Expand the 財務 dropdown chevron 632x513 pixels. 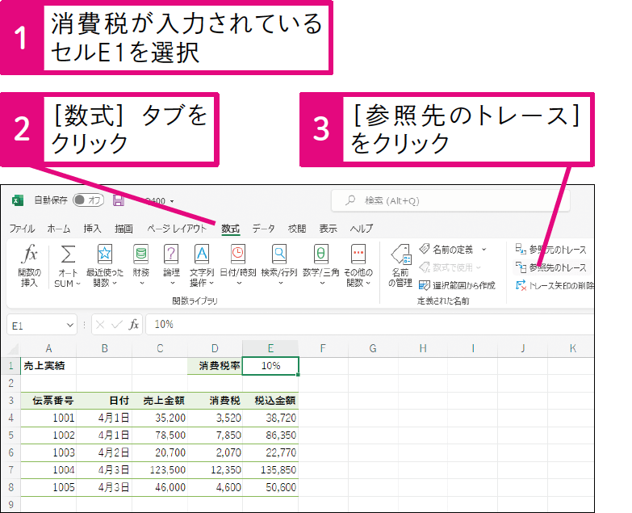[x=141, y=283]
